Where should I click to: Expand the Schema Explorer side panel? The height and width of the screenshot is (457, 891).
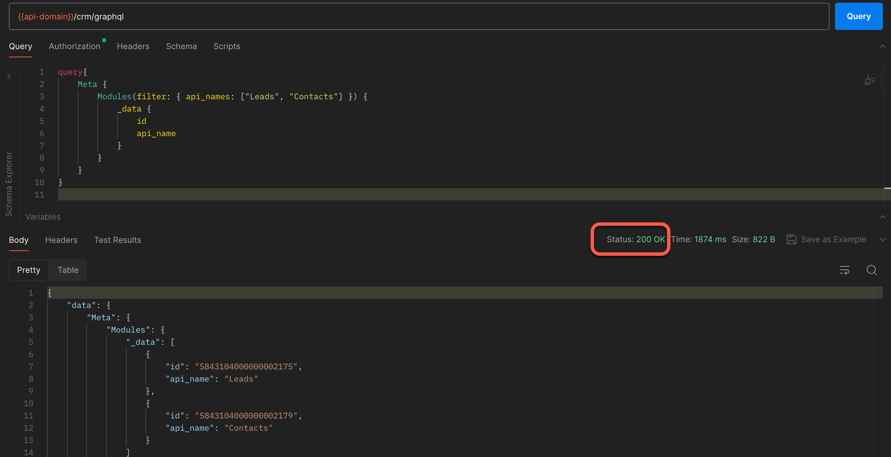click(9, 76)
